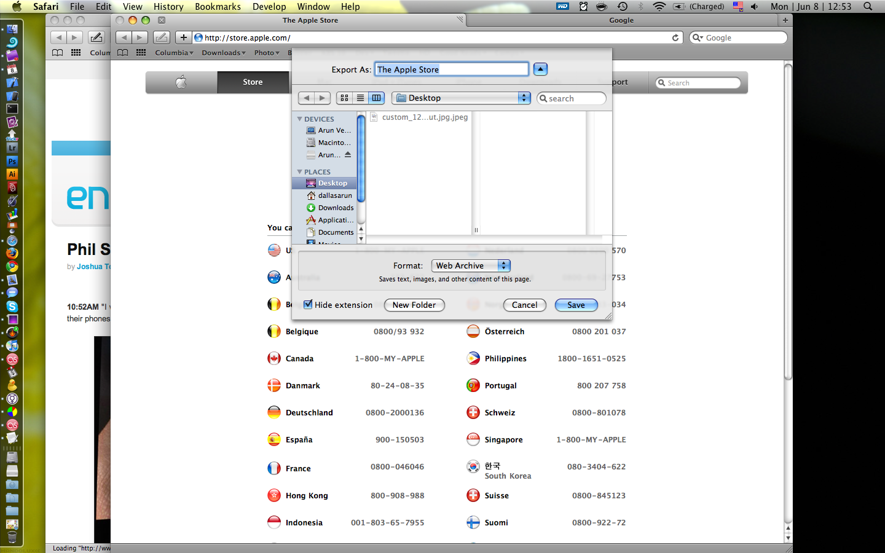Click the Apple Store page search box
The image size is (885, 553).
tap(698, 83)
